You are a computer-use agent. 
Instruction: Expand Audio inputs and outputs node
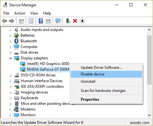[10, 30]
